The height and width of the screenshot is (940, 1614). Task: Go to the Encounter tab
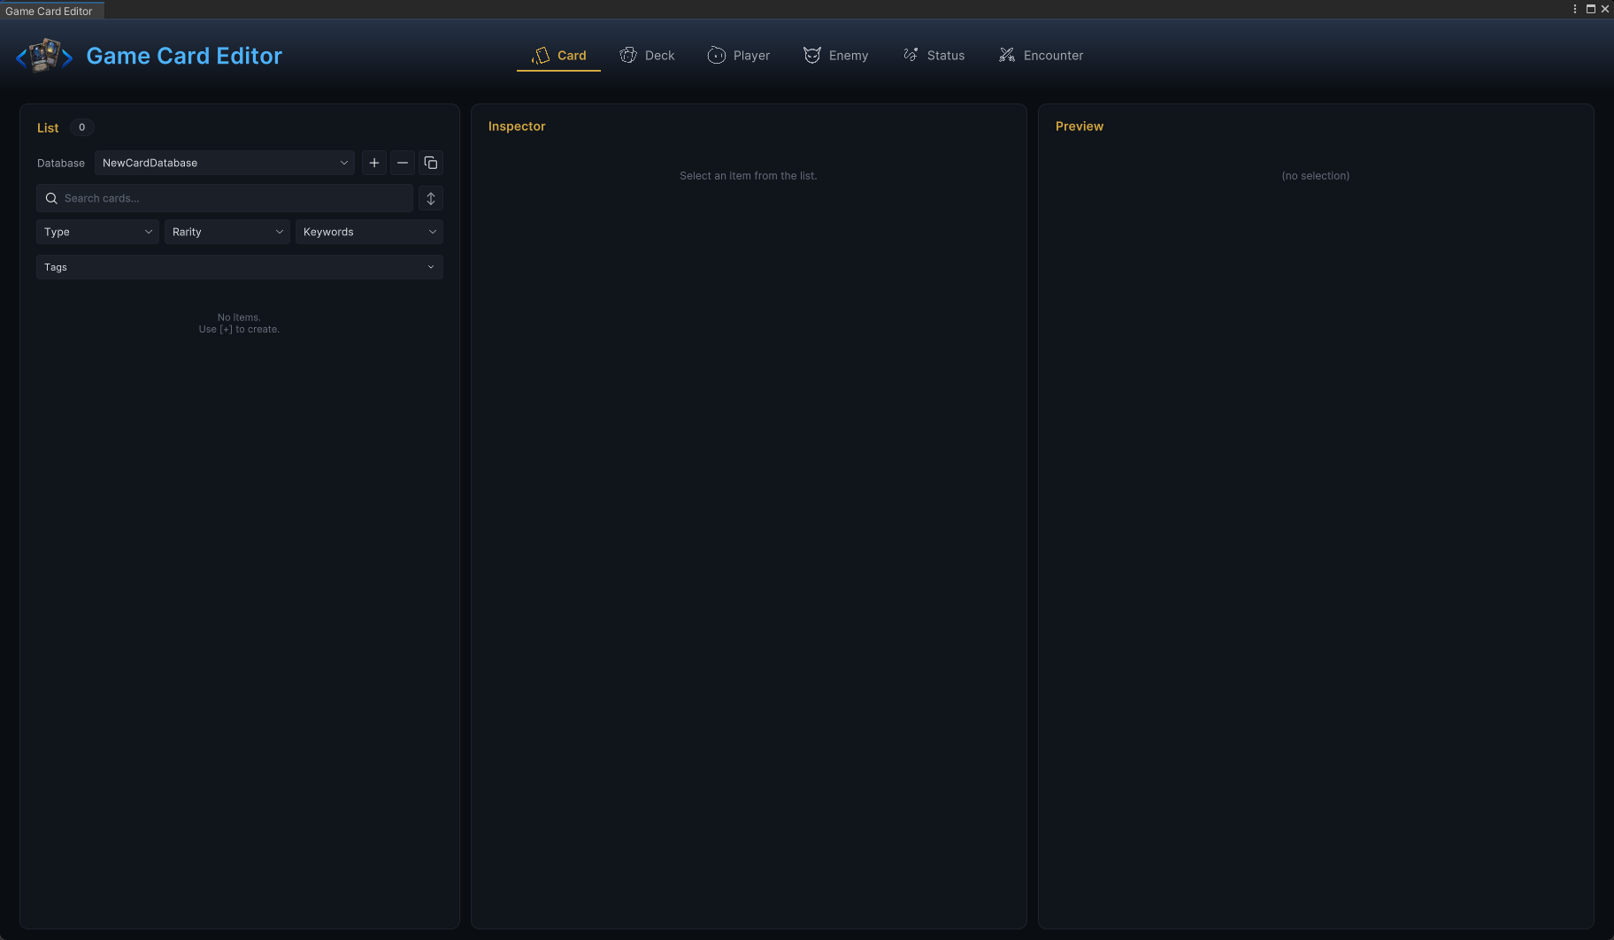pyautogui.click(x=1041, y=55)
